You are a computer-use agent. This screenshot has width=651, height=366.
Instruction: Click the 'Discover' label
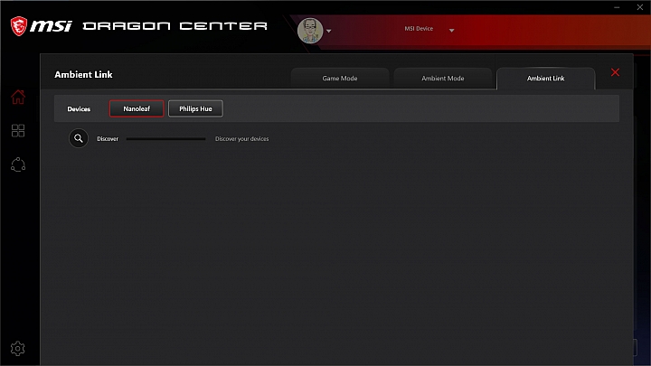[108, 139]
